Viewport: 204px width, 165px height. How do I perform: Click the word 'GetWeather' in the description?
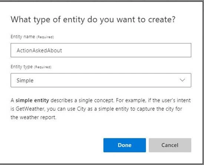(30, 109)
